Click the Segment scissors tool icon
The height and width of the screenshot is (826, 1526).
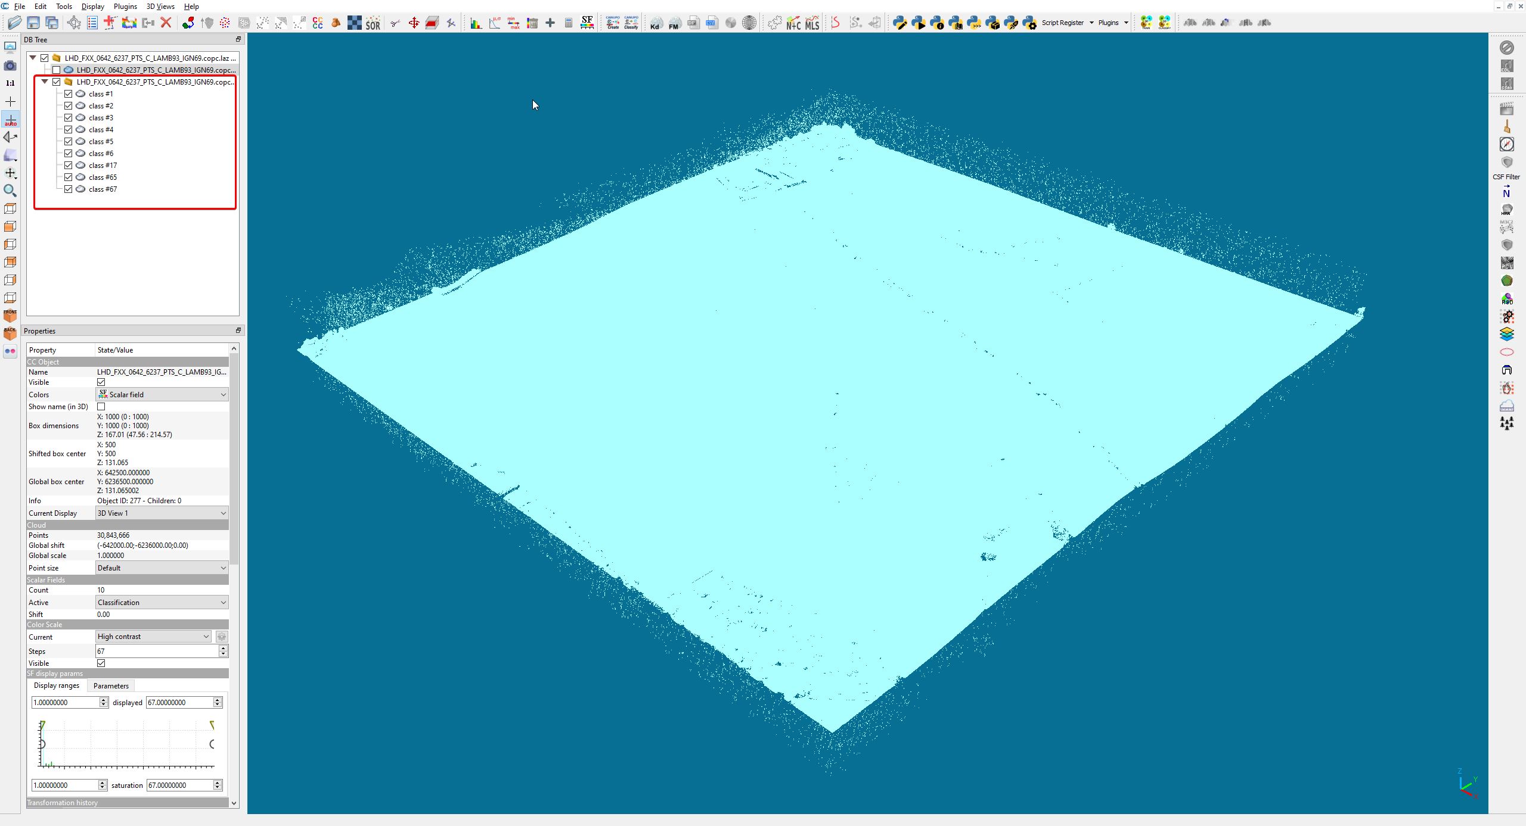click(x=395, y=23)
